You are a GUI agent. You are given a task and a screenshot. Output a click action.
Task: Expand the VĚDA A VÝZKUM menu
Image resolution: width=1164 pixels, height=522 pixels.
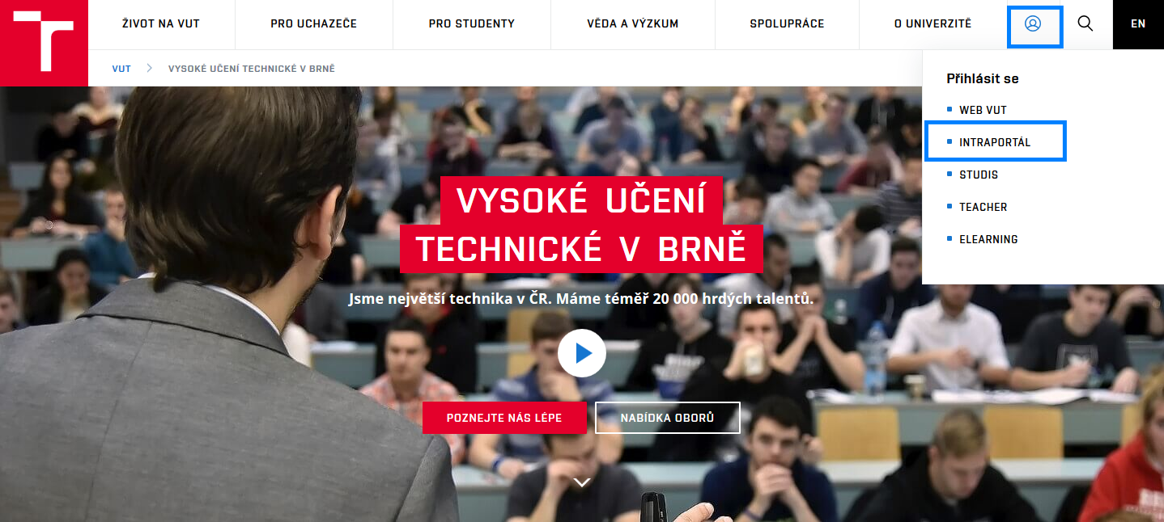click(633, 24)
